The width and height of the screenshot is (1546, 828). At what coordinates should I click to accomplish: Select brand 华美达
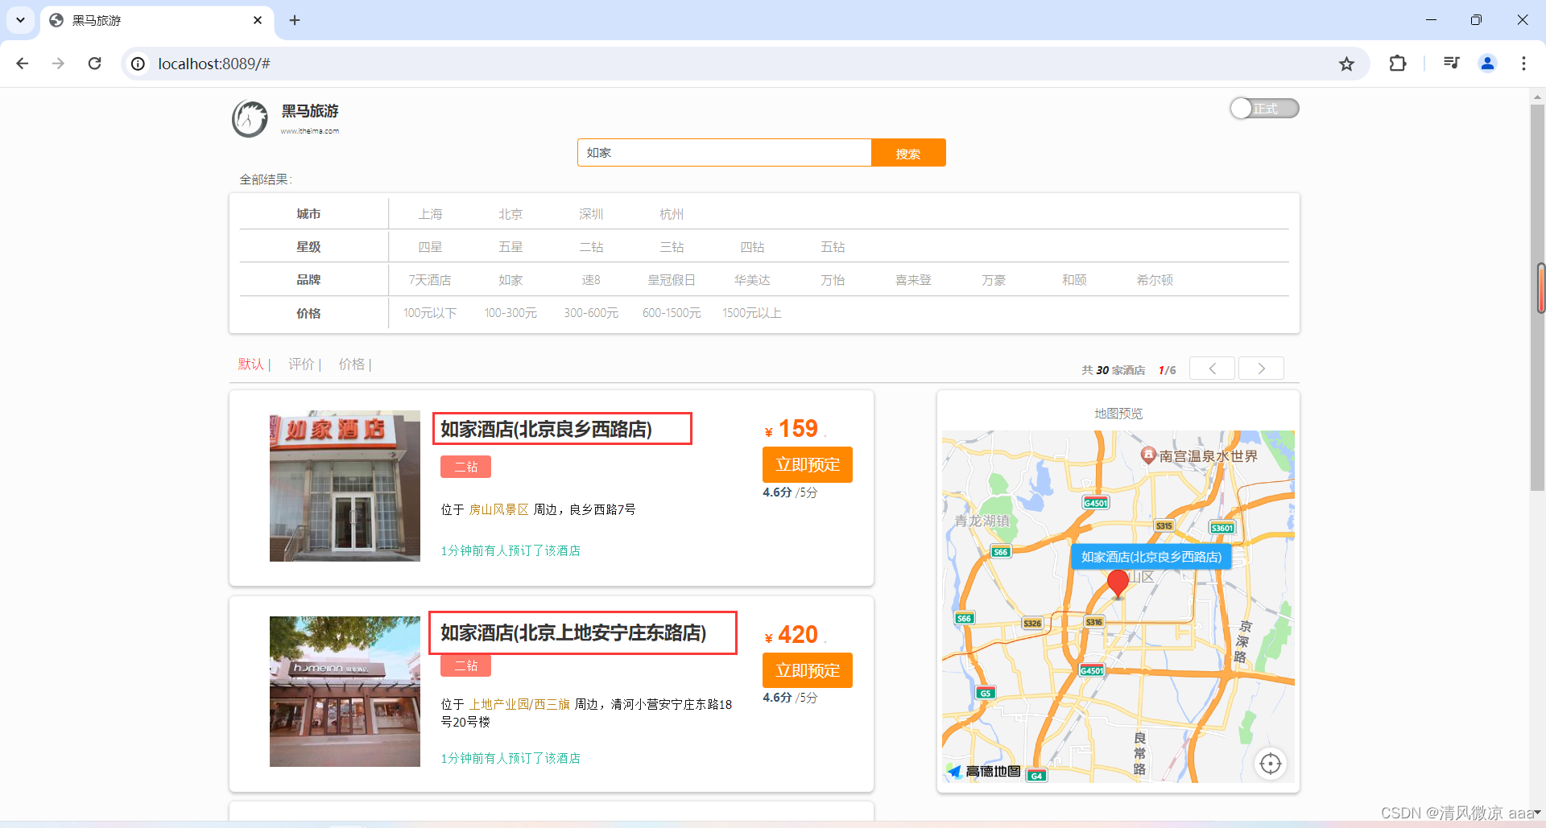pyautogui.click(x=752, y=280)
